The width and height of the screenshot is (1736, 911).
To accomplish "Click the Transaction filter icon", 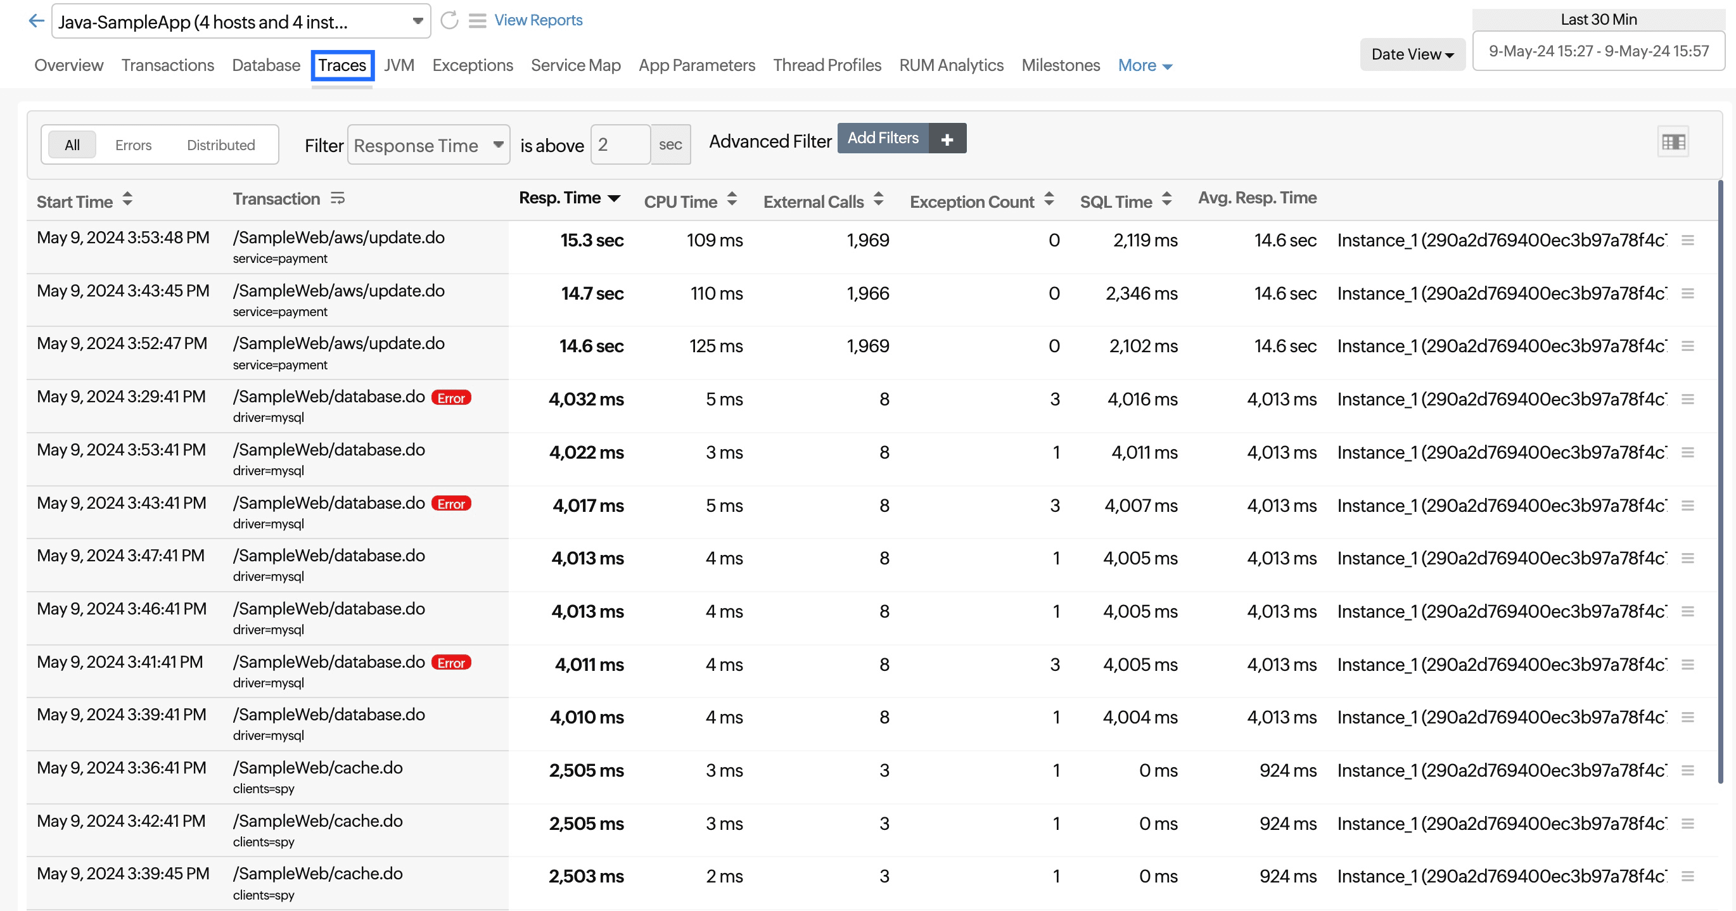I will pos(338,198).
